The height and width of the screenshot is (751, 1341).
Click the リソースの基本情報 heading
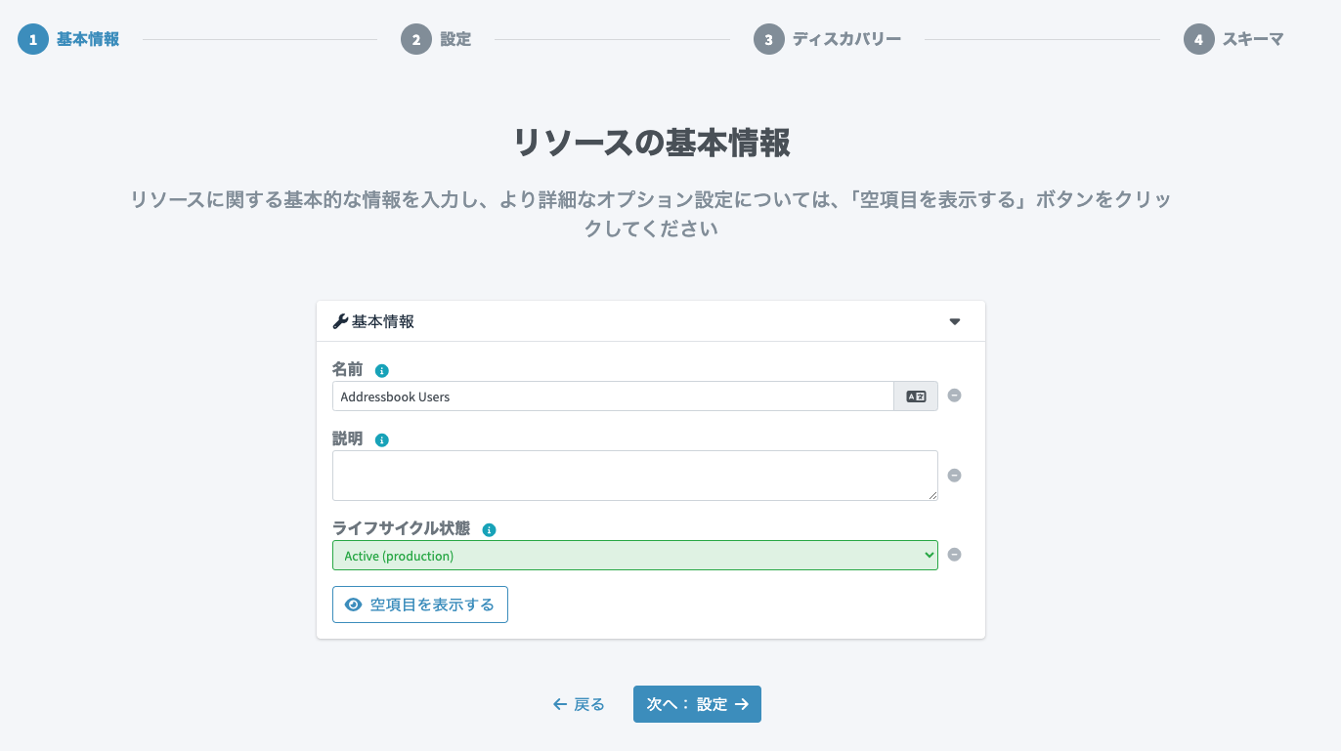point(652,144)
